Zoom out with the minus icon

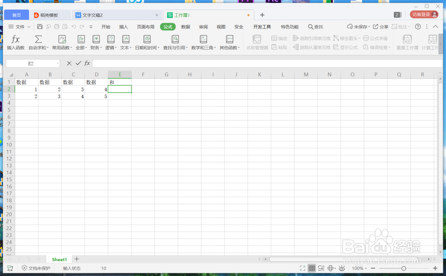373,268
